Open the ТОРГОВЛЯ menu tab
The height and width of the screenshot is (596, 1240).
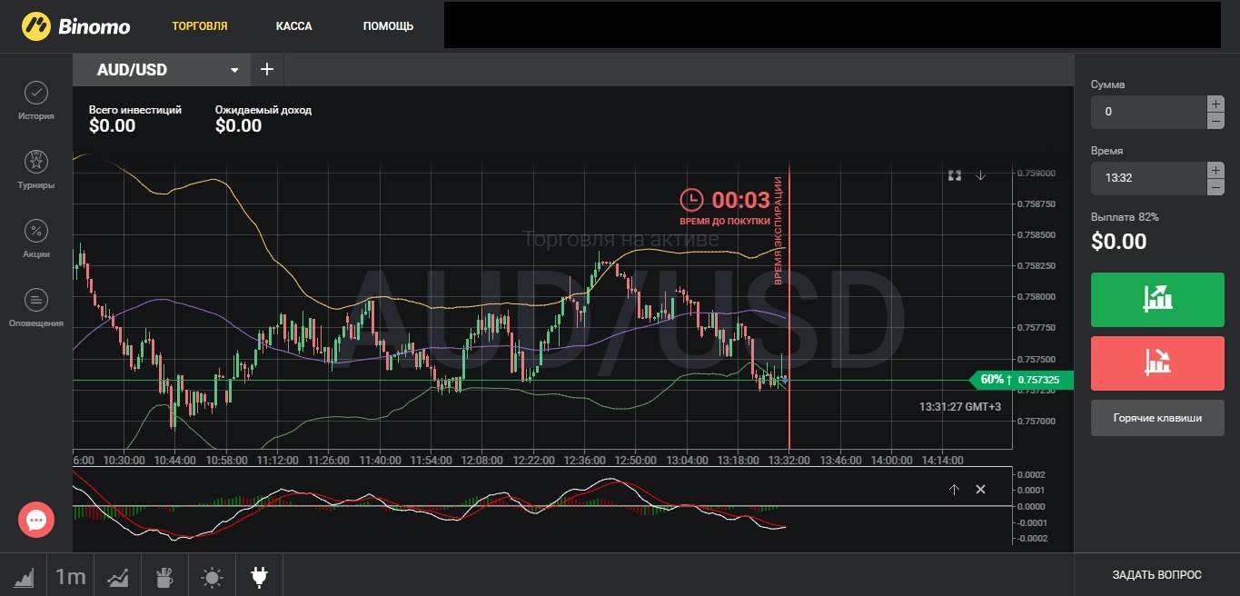click(x=200, y=26)
